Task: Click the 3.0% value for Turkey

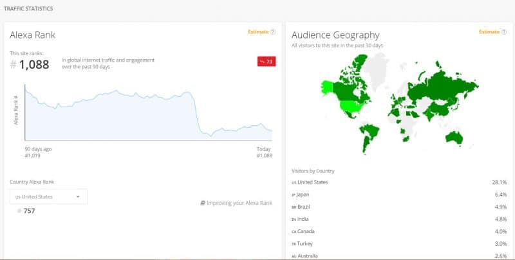Action: (501, 243)
